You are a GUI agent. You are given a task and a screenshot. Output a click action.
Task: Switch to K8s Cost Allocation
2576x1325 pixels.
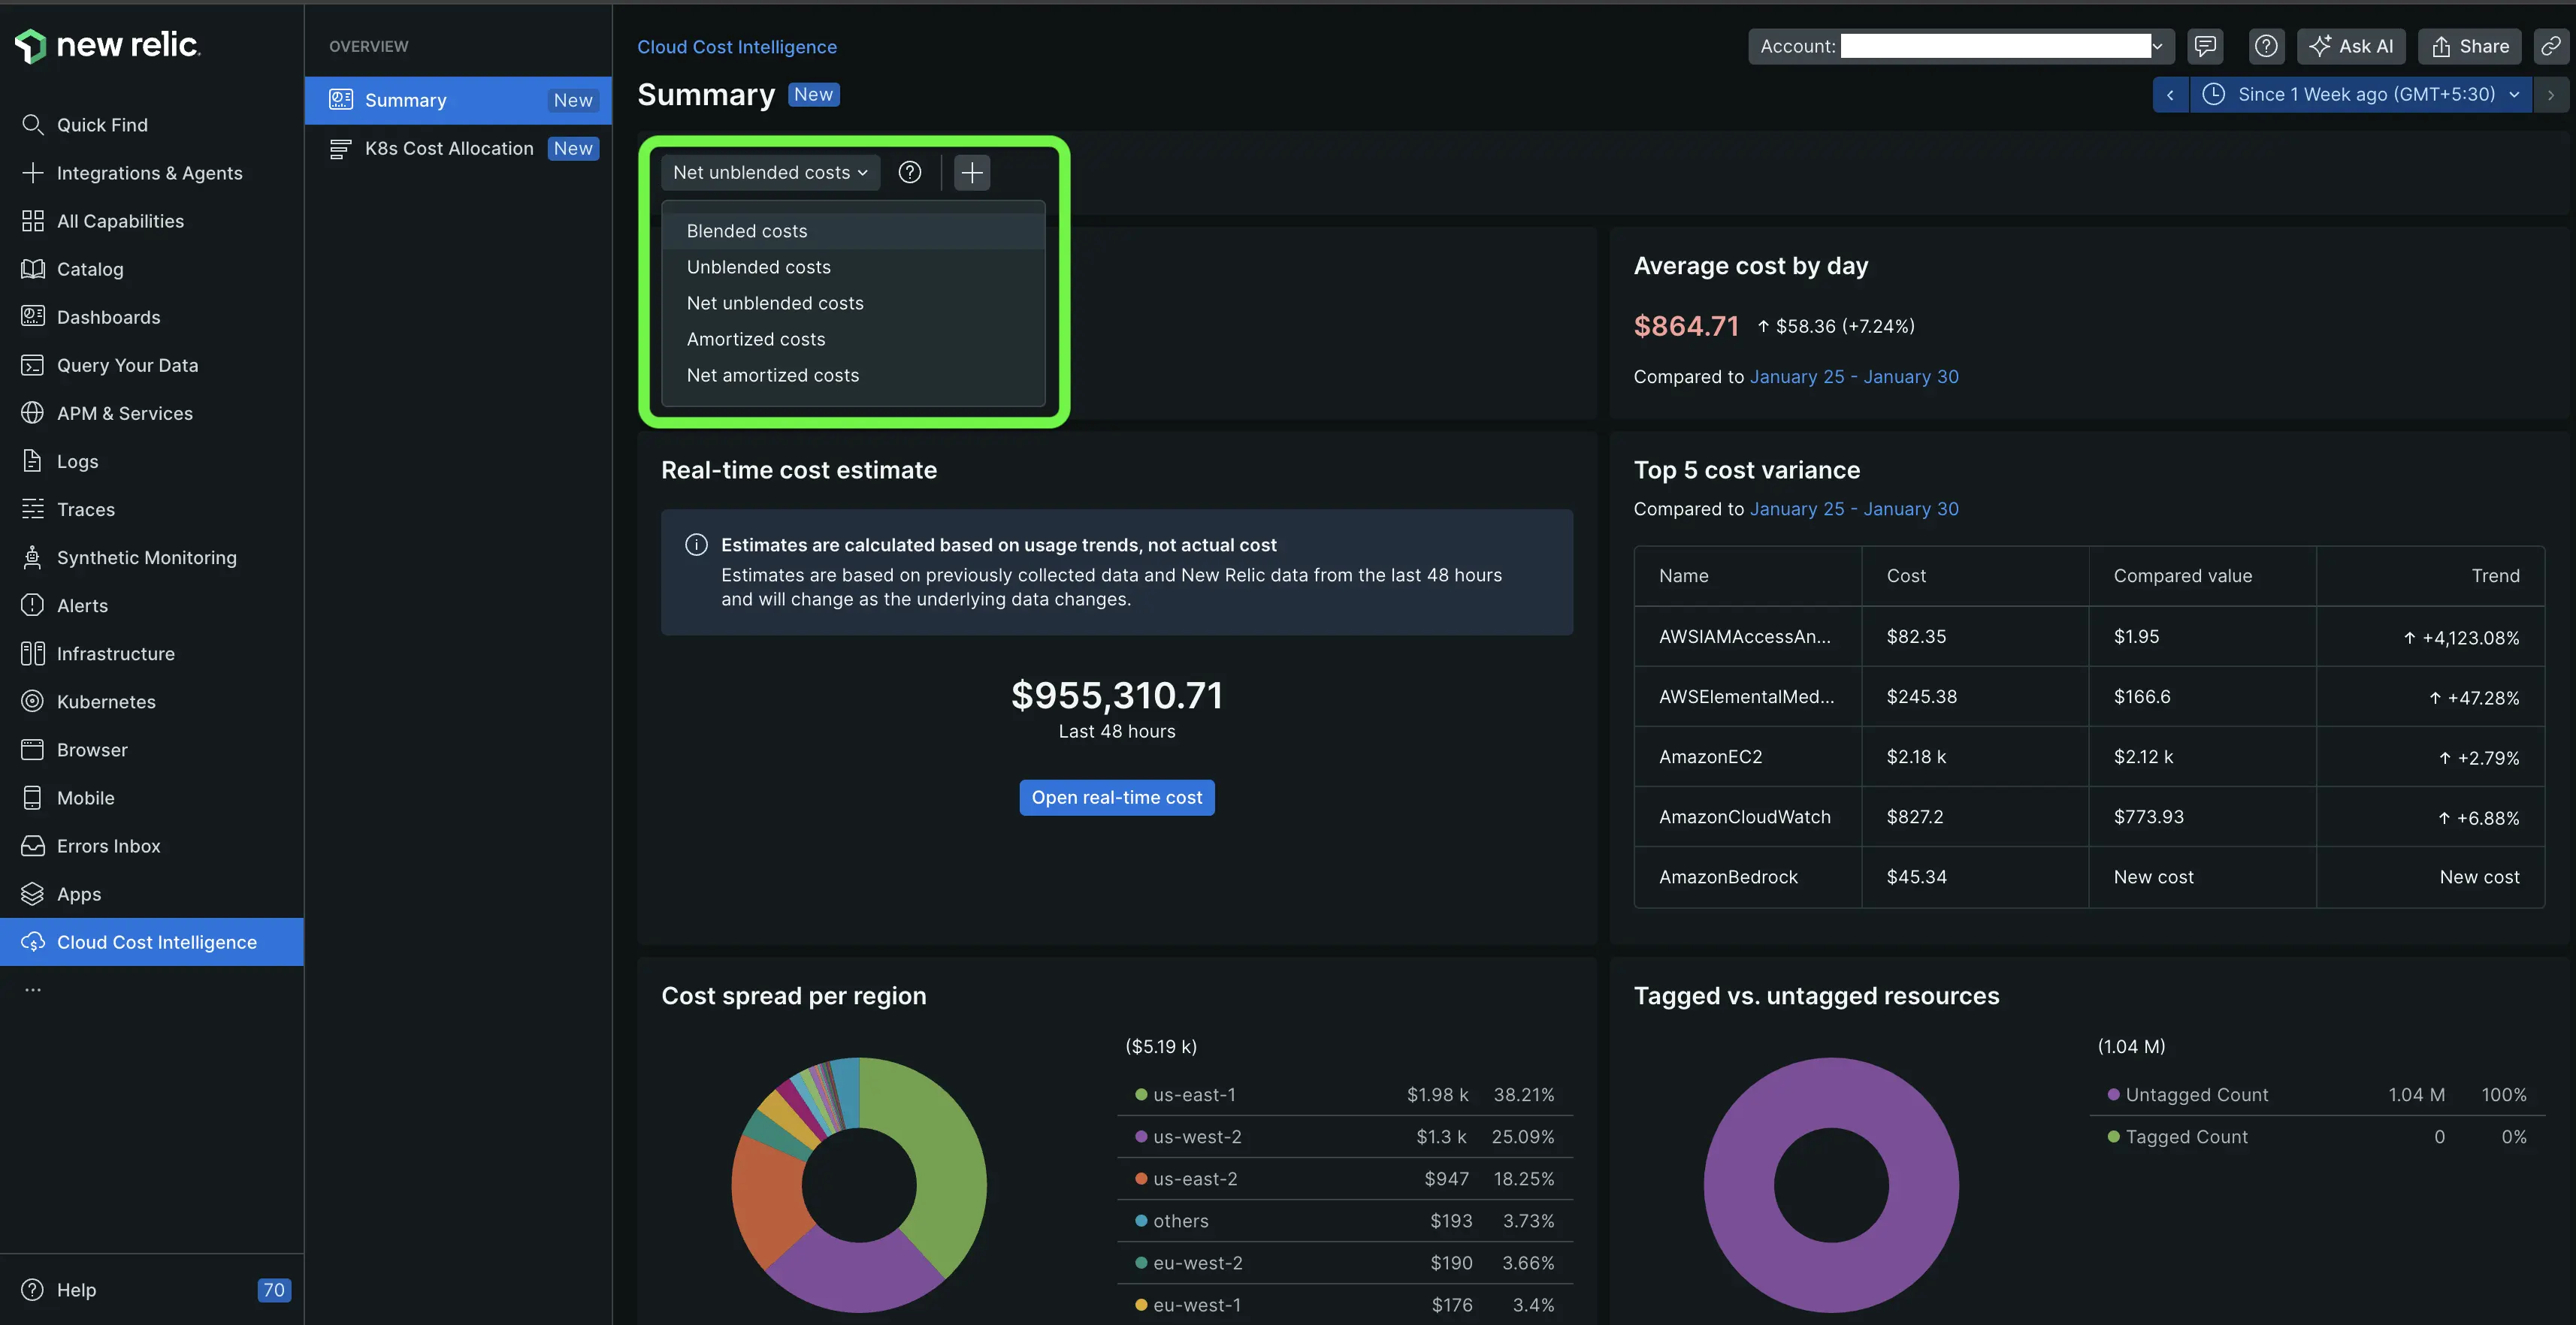tap(448, 148)
